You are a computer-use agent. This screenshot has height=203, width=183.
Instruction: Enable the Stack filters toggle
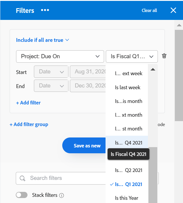[x=22, y=195]
